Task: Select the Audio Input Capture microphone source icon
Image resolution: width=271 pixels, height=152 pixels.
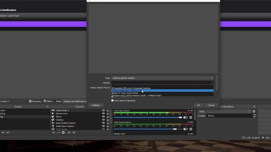Action: (x=53, y=126)
